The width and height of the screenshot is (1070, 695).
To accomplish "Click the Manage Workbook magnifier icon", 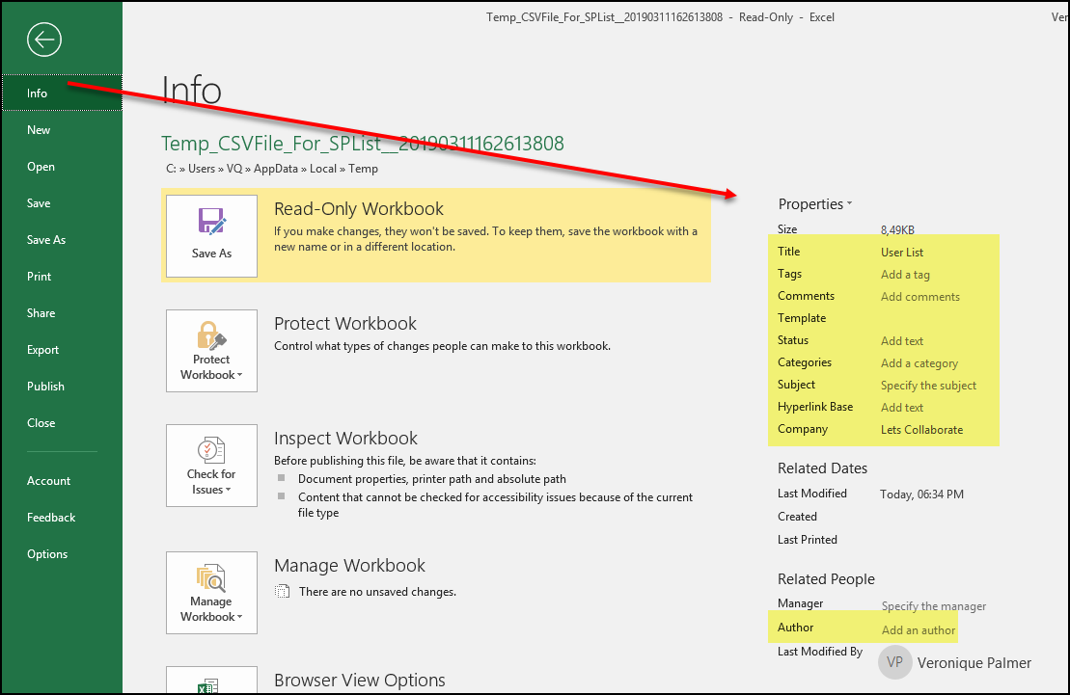I will [x=211, y=577].
